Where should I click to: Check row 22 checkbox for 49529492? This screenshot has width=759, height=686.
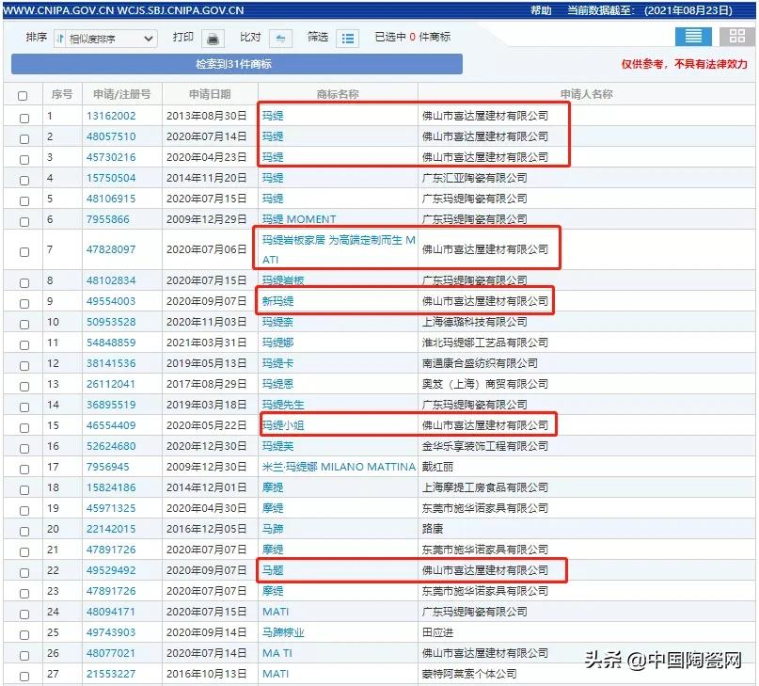(24, 573)
